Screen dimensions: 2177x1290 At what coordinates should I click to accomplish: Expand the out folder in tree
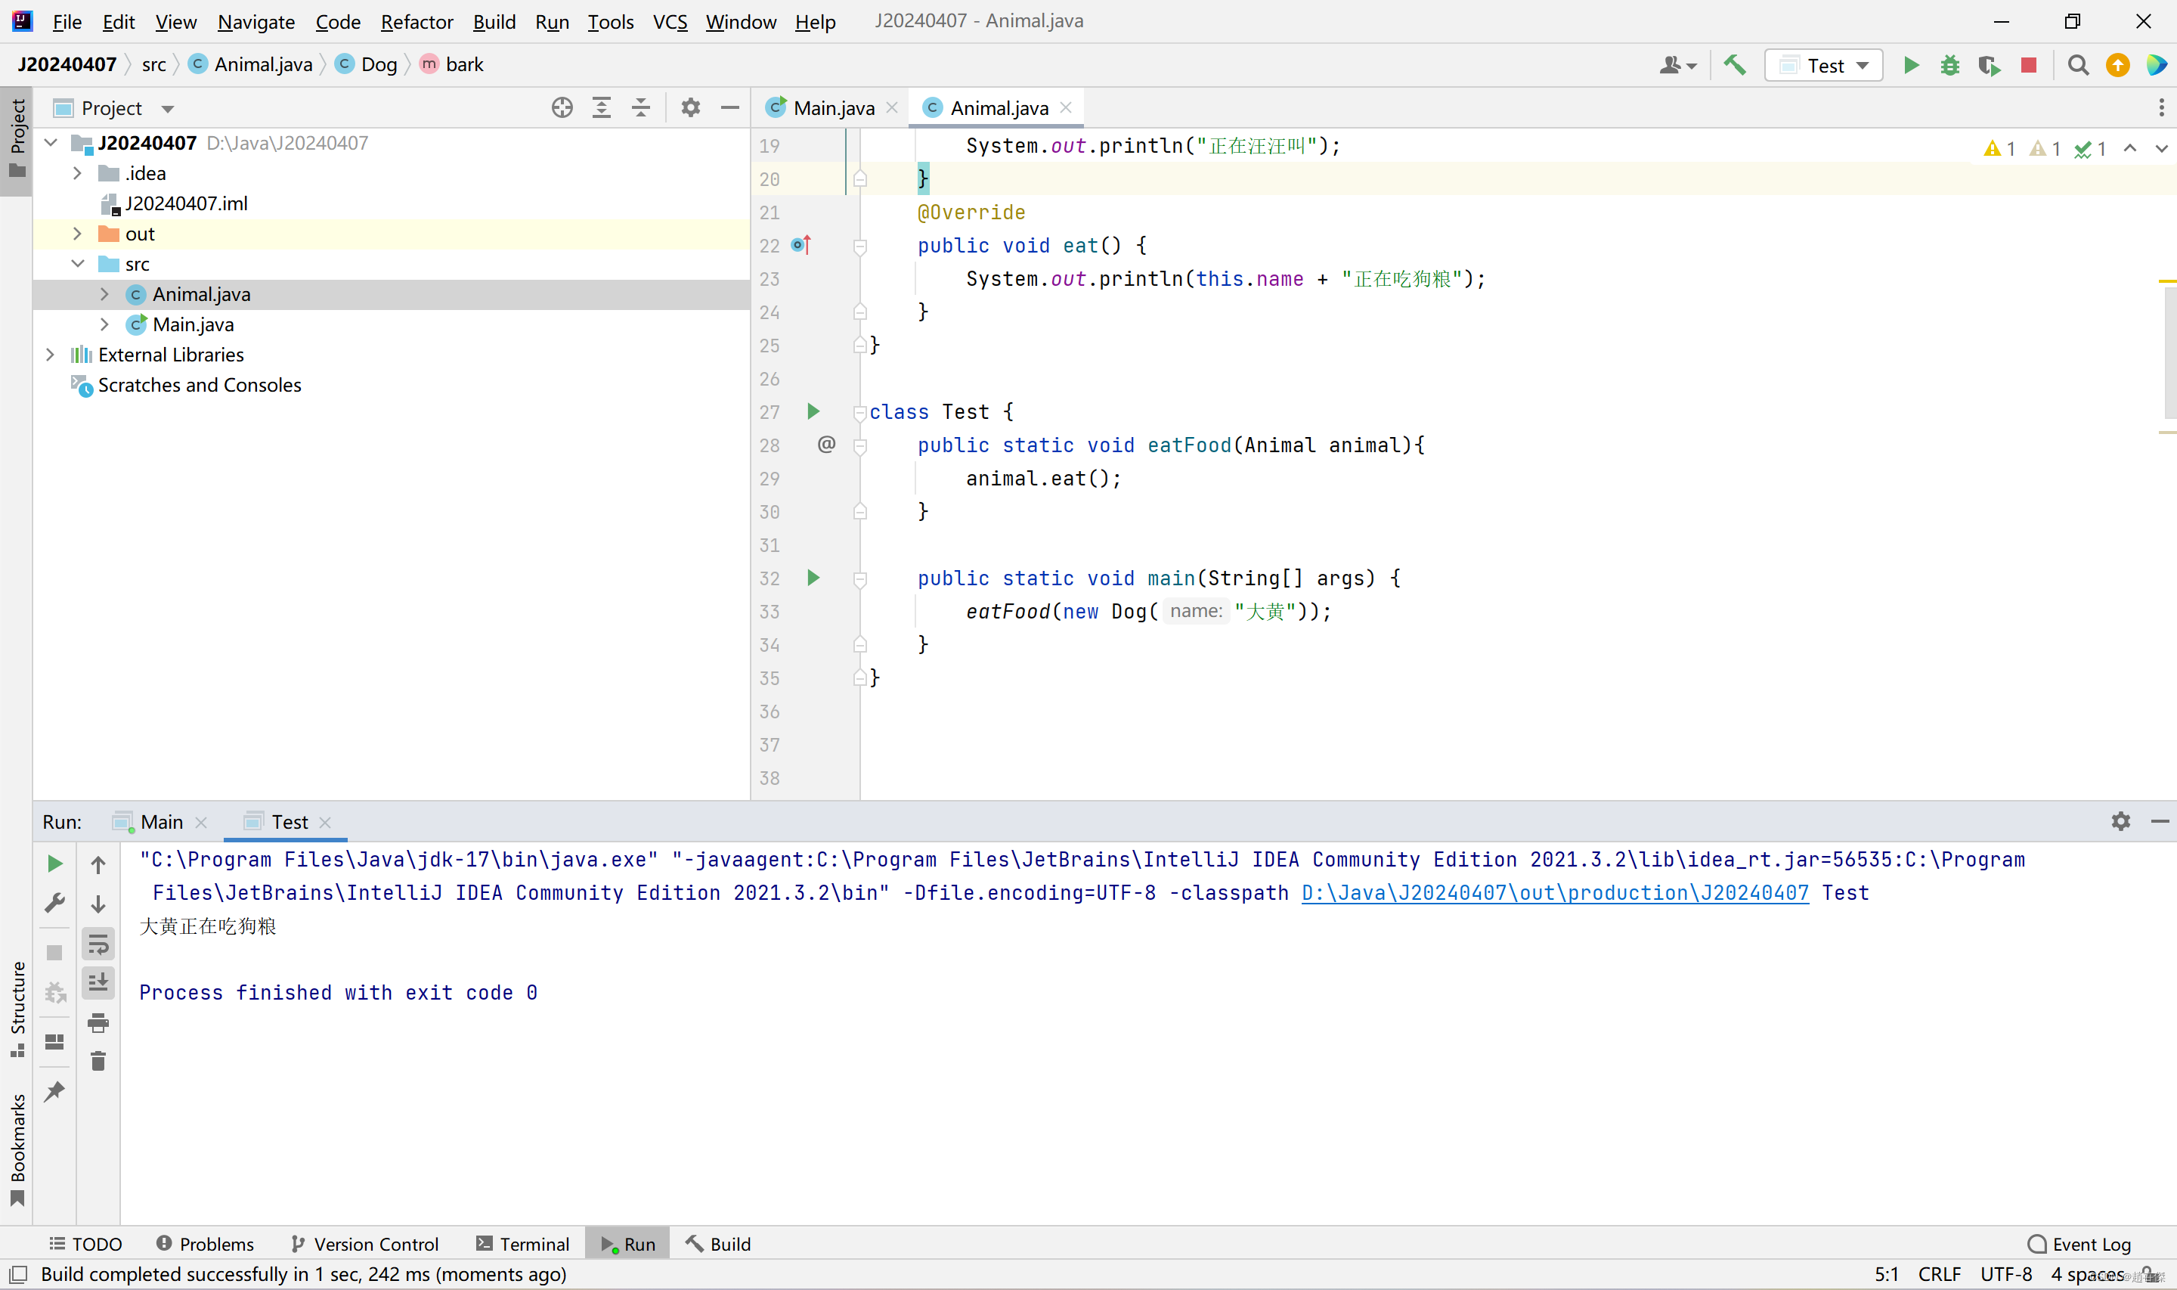coord(77,234)
